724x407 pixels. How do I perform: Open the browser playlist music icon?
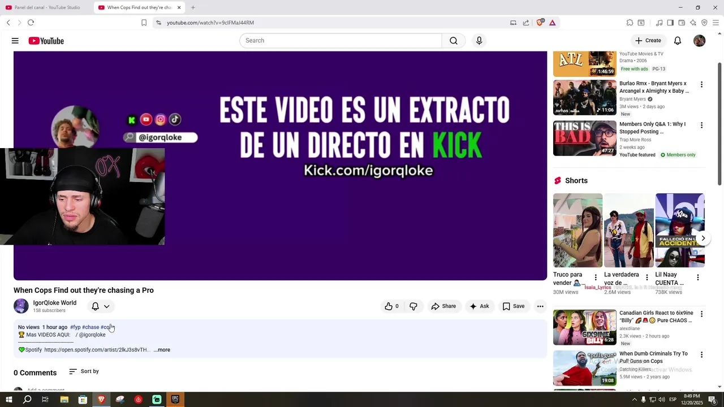tap(659, 23)
